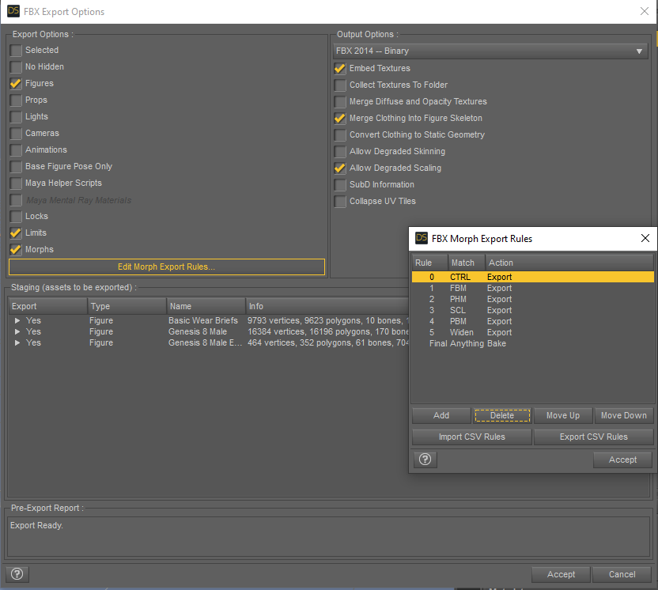658x590 pixels.
Task: Delete the selected morph rule
Action: click(502, 415)
